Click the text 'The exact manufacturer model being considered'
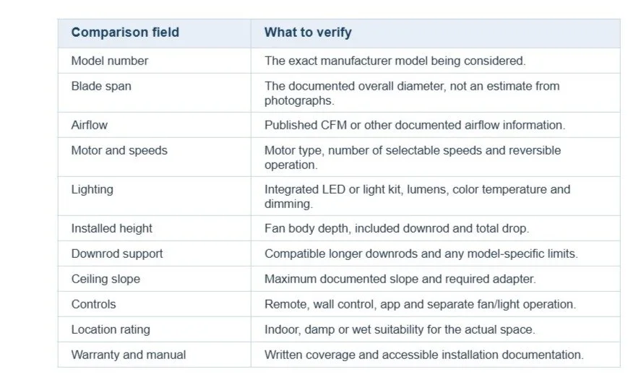The width and height of the screenshot is (641, 385). click(395, 61)
